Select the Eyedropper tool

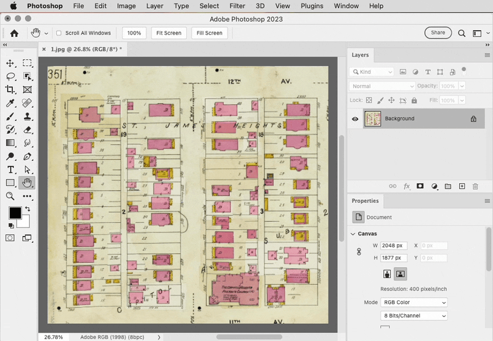pyautogui.click(x=10, y=103)
